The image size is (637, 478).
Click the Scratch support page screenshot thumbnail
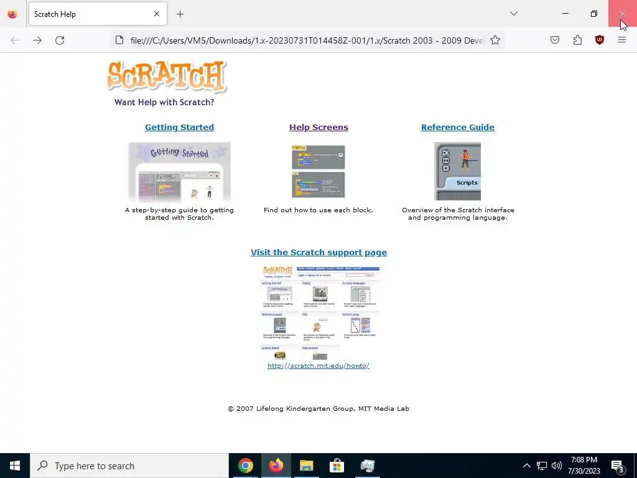tap(320, 313)
